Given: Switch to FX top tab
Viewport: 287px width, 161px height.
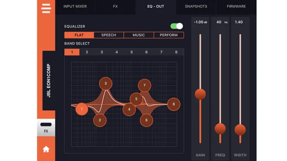Looking at the screenshot, I should click(115, 6).
